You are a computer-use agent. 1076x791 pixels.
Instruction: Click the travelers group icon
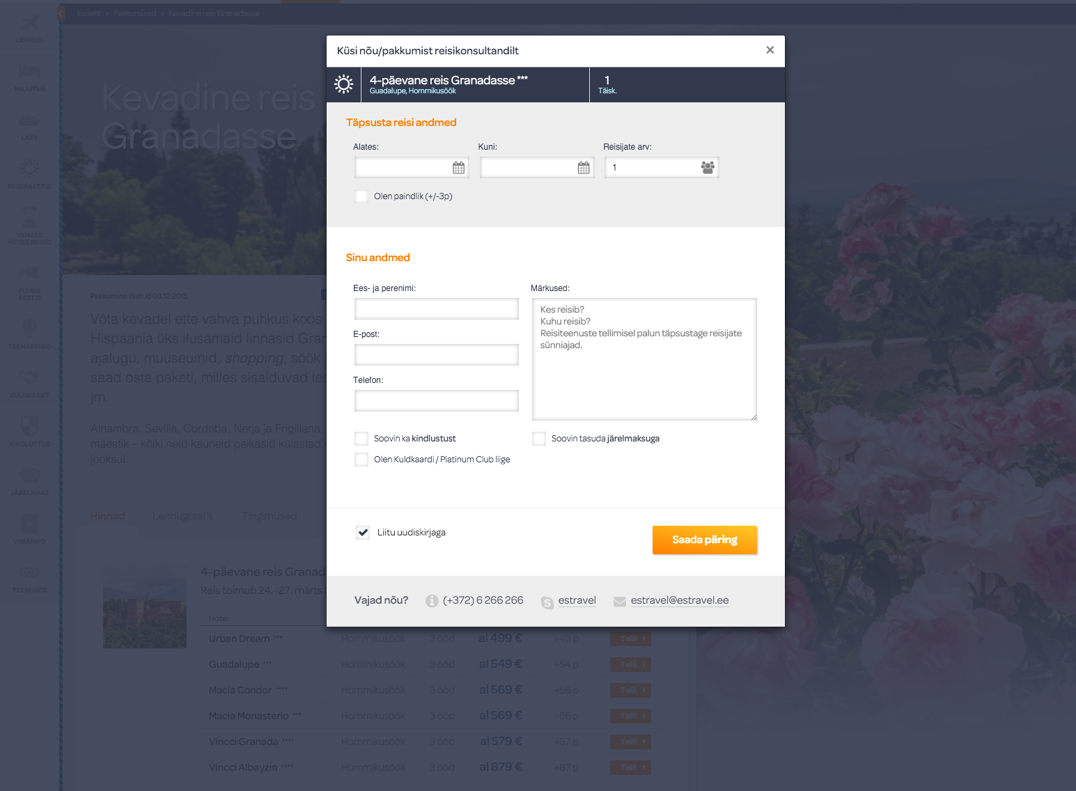point(708,168)
